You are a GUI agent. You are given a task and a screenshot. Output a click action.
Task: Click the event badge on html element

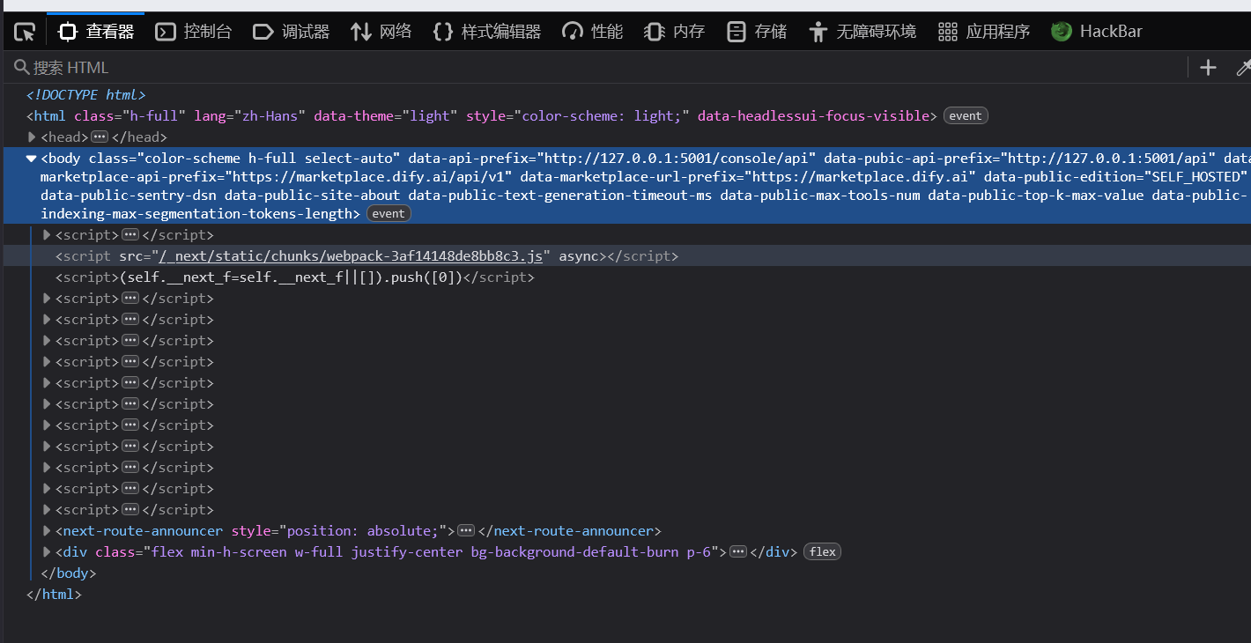tap(966, 116)
